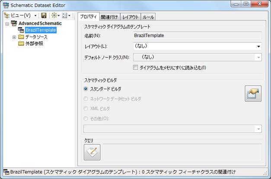Click the AdvancedSchematic dataset icon in the tree
Viewport: 271px width, 179px height.
tap(14, 23)
